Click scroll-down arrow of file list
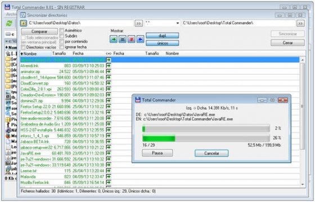The image size is (315, 202). 303,185
